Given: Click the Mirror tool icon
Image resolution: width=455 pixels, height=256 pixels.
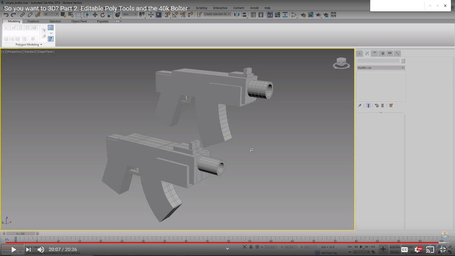Looking at the screenshot, I should click(x=236, y=15).
